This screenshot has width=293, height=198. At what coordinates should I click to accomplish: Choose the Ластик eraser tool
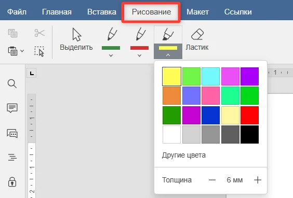197,39
